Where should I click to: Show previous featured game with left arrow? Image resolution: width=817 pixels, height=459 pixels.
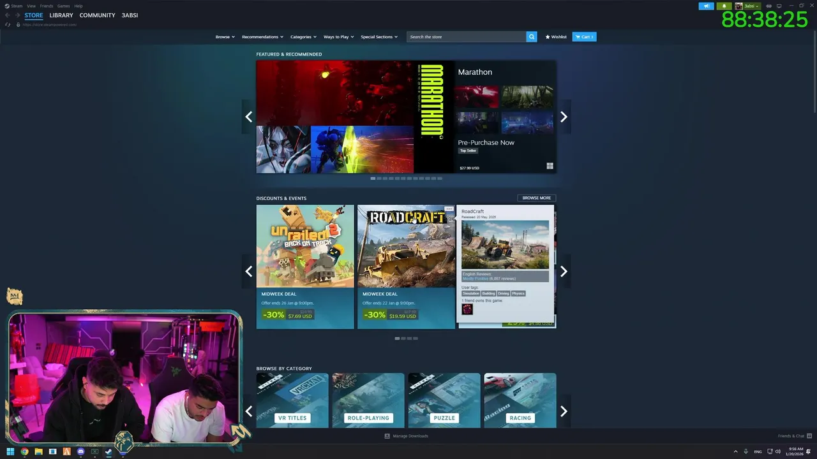249,117
